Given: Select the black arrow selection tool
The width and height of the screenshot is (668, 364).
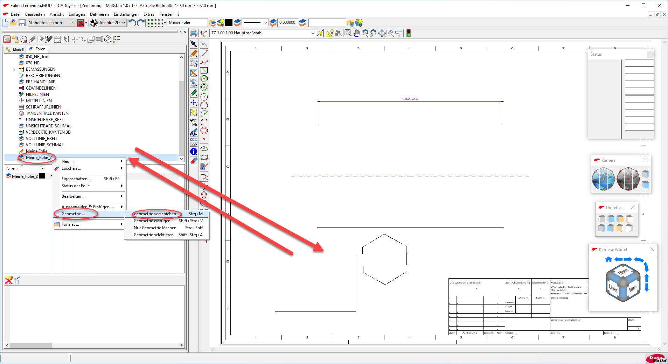Looking at the screenshot, I should pyautogui.click(x=194, y=44).
